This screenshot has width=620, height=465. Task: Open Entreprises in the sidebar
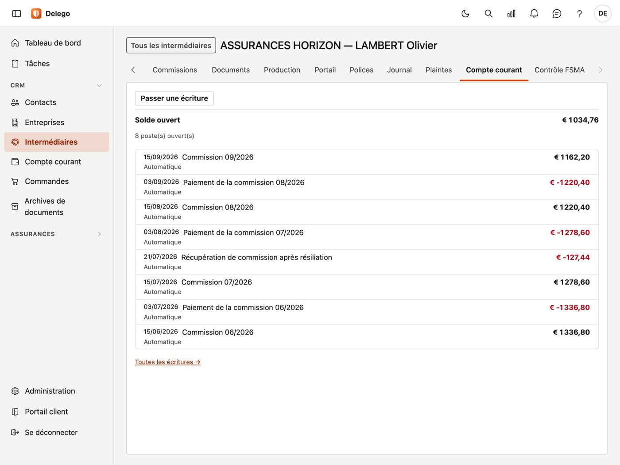(57, 122)
